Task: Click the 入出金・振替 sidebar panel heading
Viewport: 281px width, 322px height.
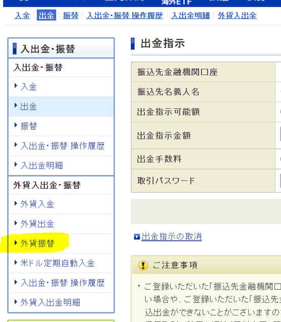Action: click(x=47, y=49)
